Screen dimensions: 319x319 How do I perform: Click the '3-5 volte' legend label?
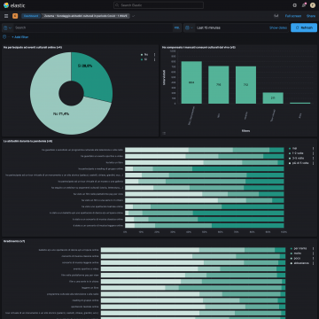(x=299, y=158)
